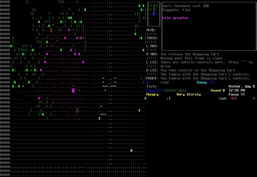Click the magenta 'bile splatter' text

[x=175, y=18]
